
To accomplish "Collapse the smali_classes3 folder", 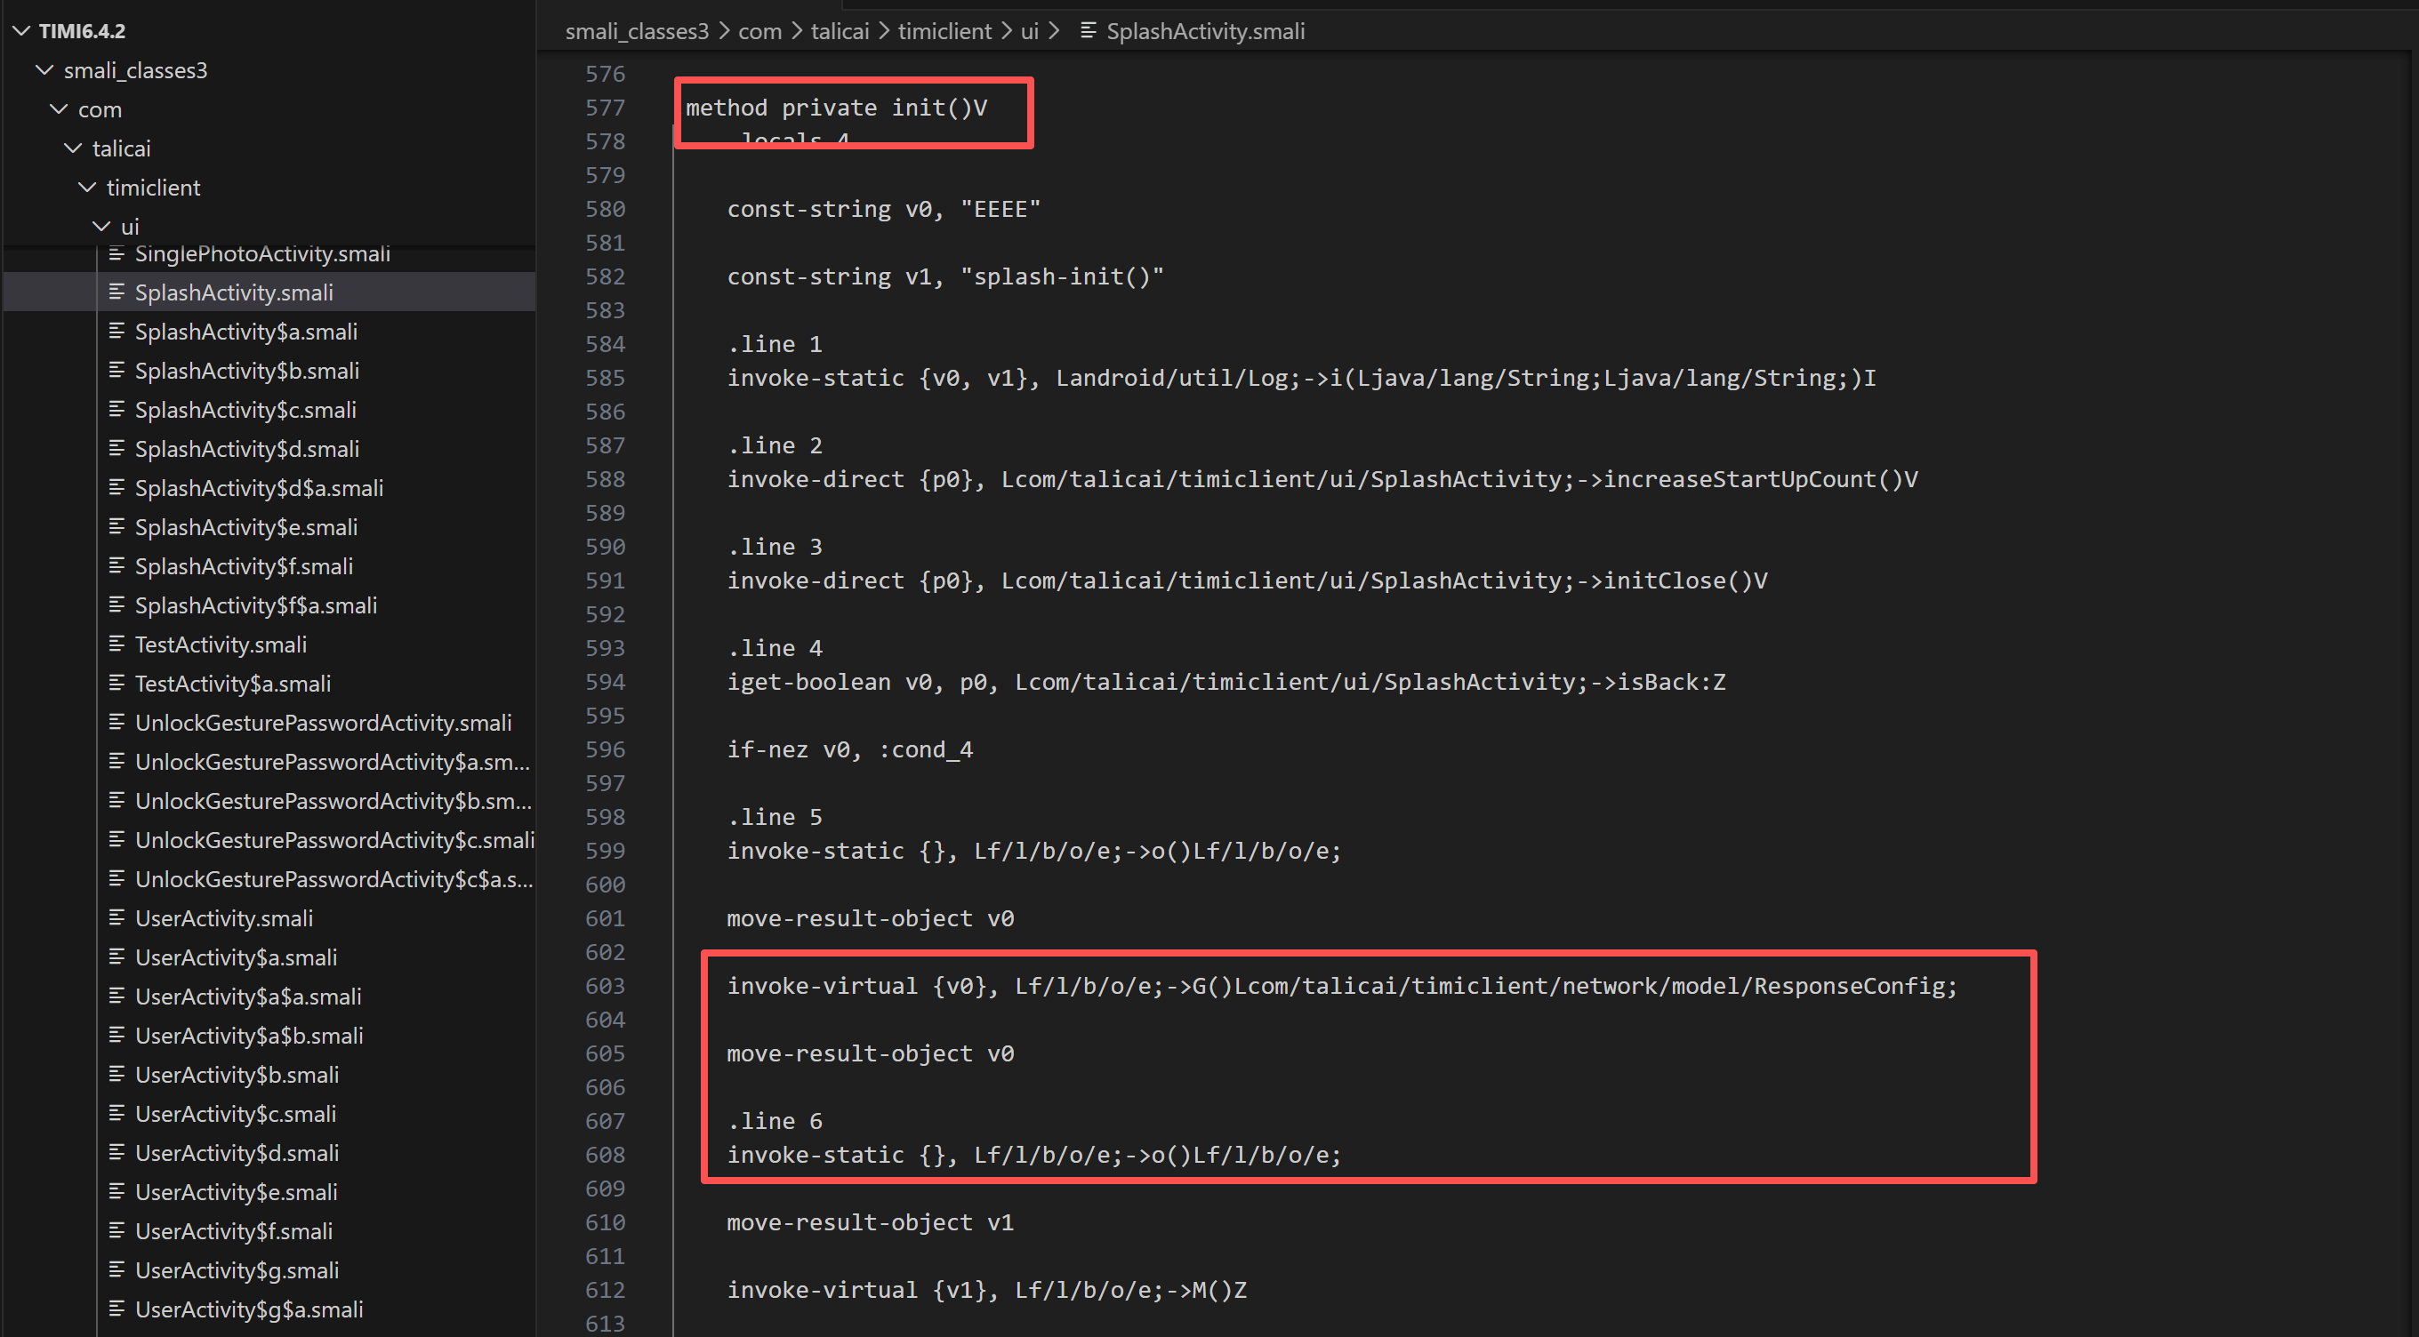I will [44, 70].
